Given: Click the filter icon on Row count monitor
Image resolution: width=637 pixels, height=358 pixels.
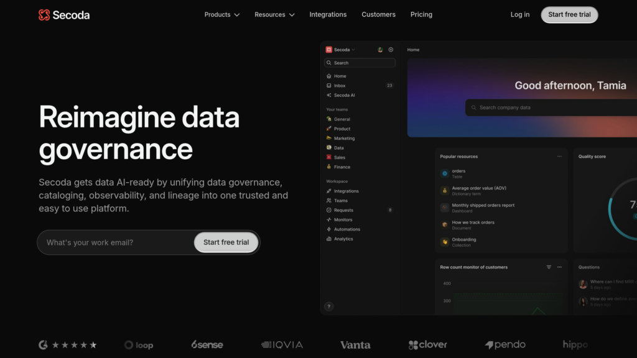Looking at the screenshot, I should pyautogui.click(x=549, y=267).
